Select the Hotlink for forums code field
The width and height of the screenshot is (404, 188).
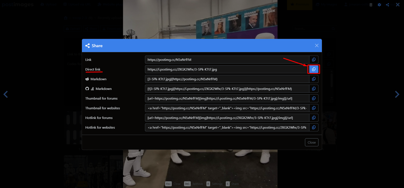point(227,118)
